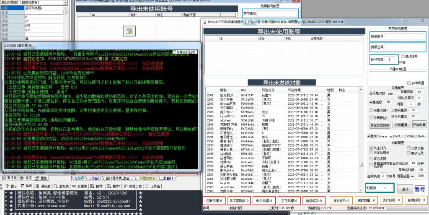Click 评论时间 column header

tap(294, 90)
